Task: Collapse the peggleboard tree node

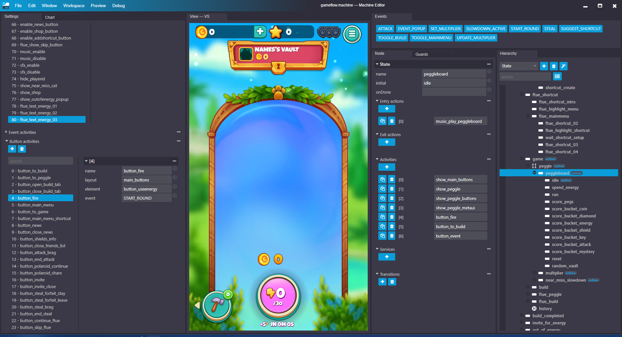Action: click(535, 173)
